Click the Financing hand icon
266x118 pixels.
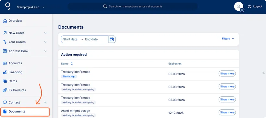tap(5, 72)
